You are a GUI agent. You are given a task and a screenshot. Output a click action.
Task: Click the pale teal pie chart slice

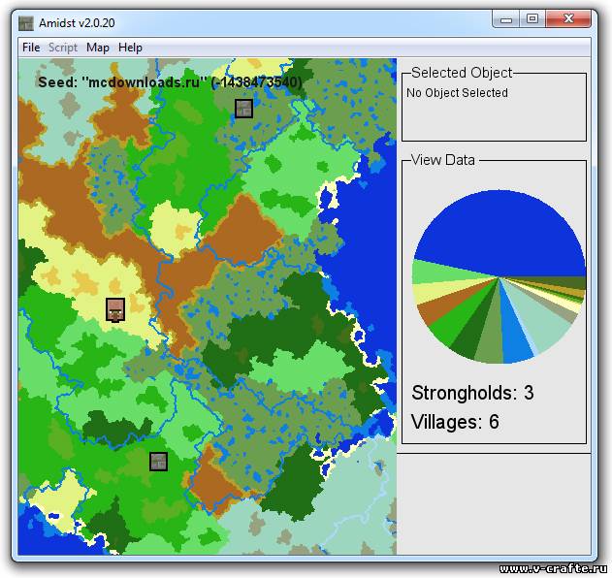(x=546, y=322)
